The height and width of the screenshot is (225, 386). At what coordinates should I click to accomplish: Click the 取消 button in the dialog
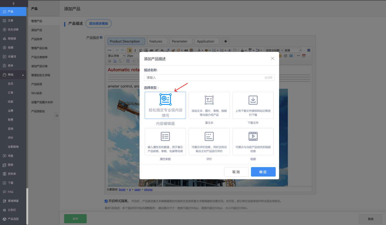236,172
